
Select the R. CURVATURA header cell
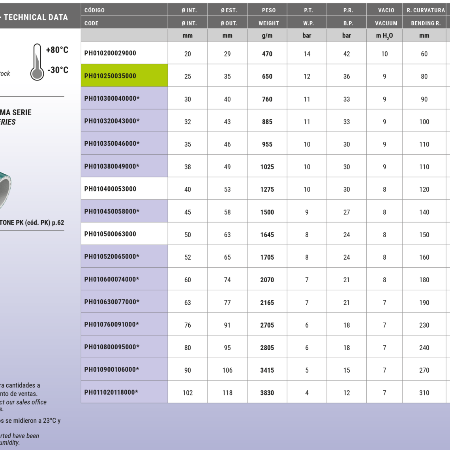pos(426,10)
